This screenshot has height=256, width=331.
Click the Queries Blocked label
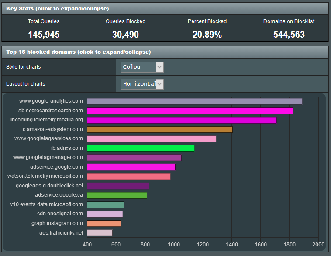click(x=125, y=21)
